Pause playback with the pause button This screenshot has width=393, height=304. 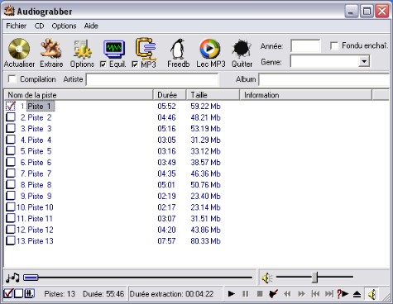point(245,294)
